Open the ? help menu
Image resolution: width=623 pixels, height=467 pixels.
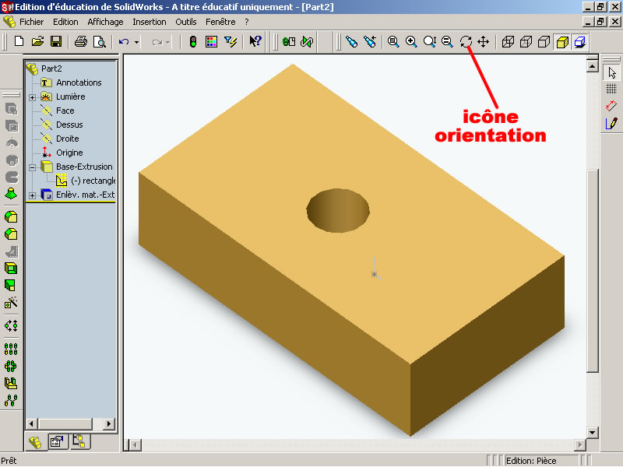click(x=247, y=22)
